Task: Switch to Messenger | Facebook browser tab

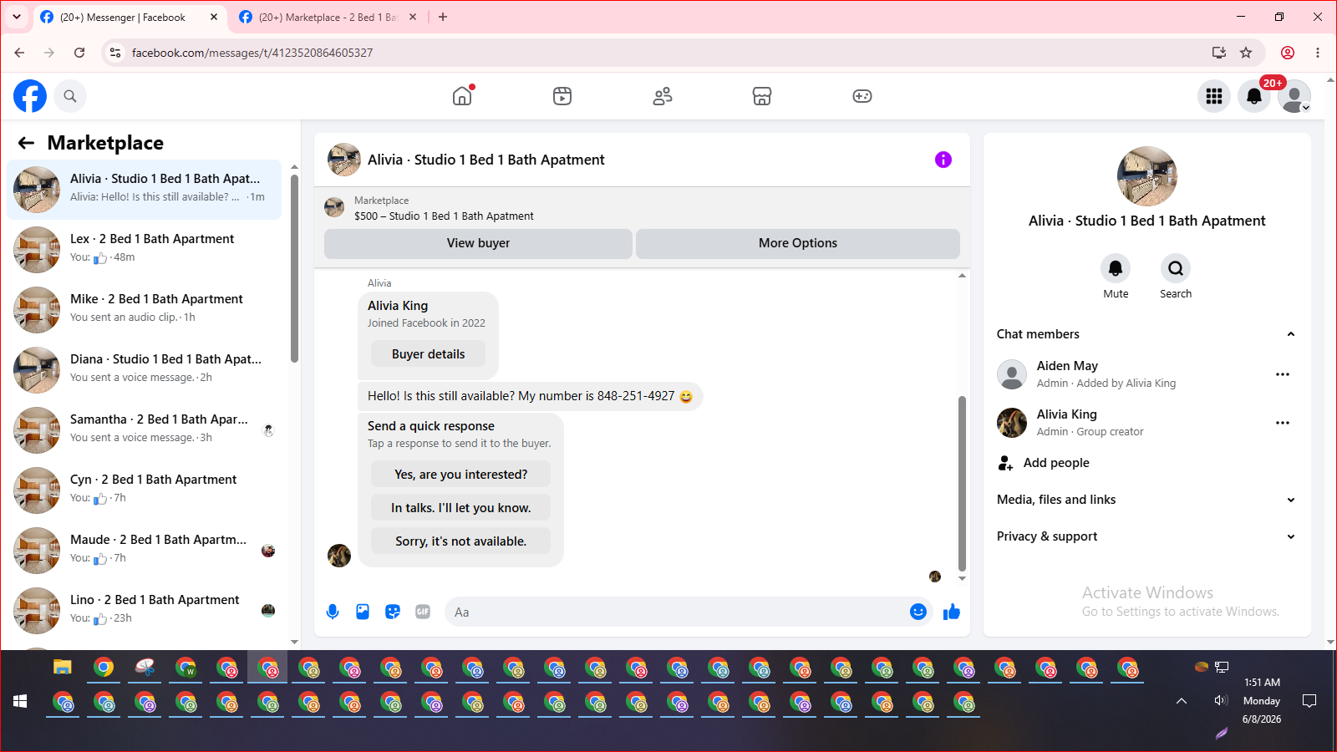Action: pyautogui.click(x=121, y=17)
